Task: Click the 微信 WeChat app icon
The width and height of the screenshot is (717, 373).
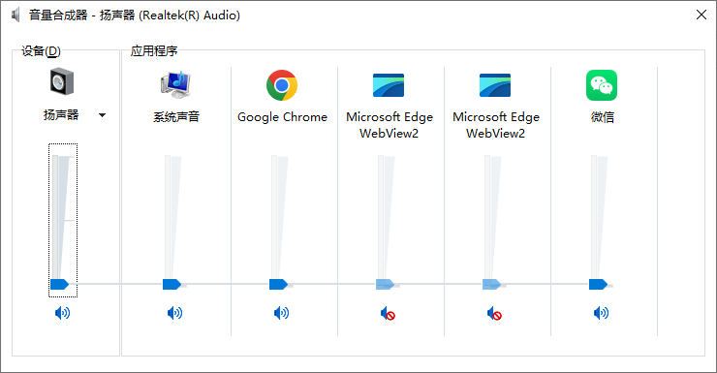Action: pos(602,85)
